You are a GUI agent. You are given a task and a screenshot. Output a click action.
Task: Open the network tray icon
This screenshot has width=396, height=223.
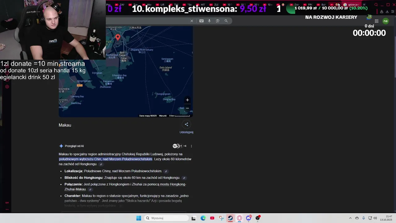pos(370,218)
